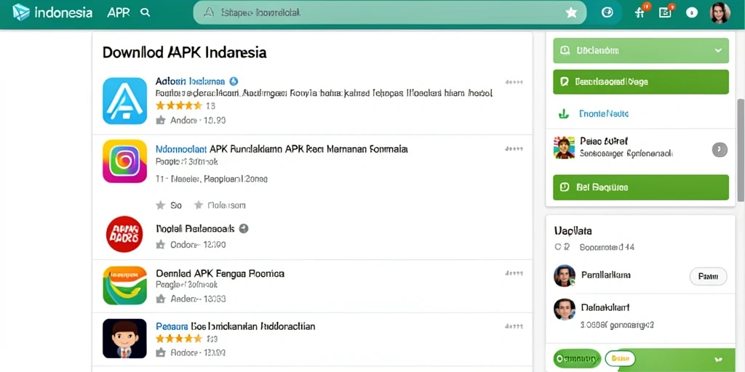Image resolution: width=745 pixels, height=372 pixels.
Task: Click the blue verified badge in first row
Action: [x=234, y=81]
